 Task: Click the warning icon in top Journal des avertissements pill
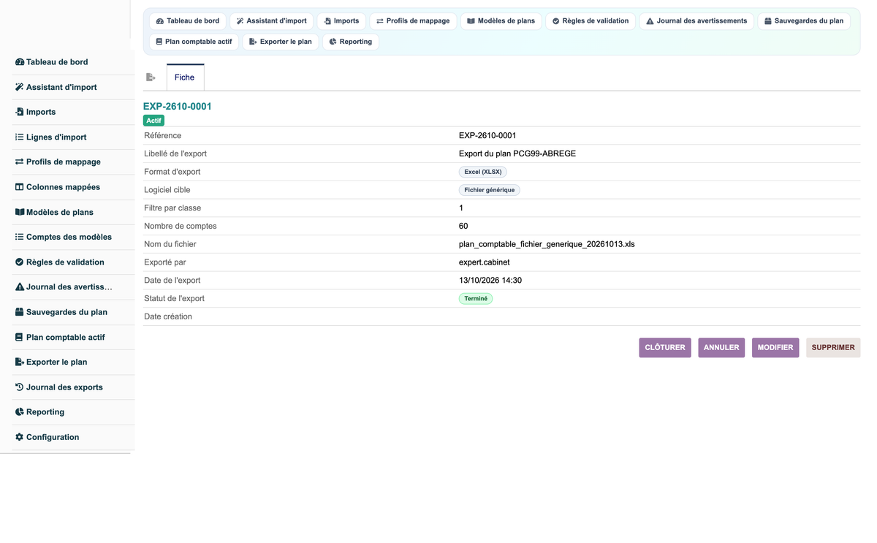point(650,21)
